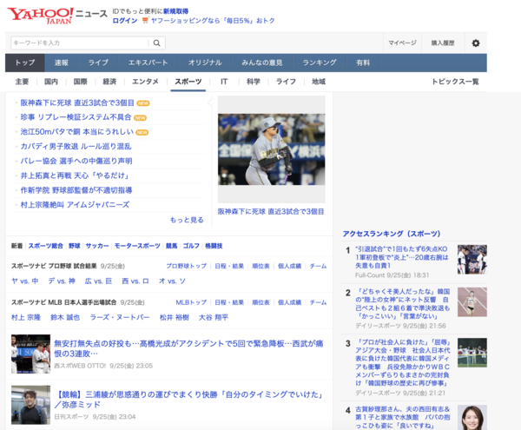Filter by 野球 subcategory
This screenshot has width=521, height=430.
(x=75, y=246)
